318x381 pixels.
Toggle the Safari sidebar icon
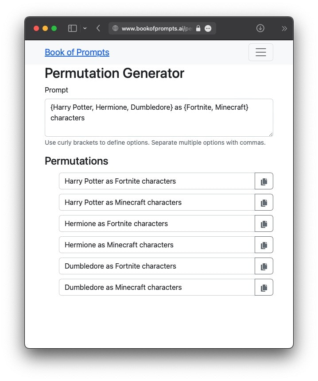tap(73, 28)
